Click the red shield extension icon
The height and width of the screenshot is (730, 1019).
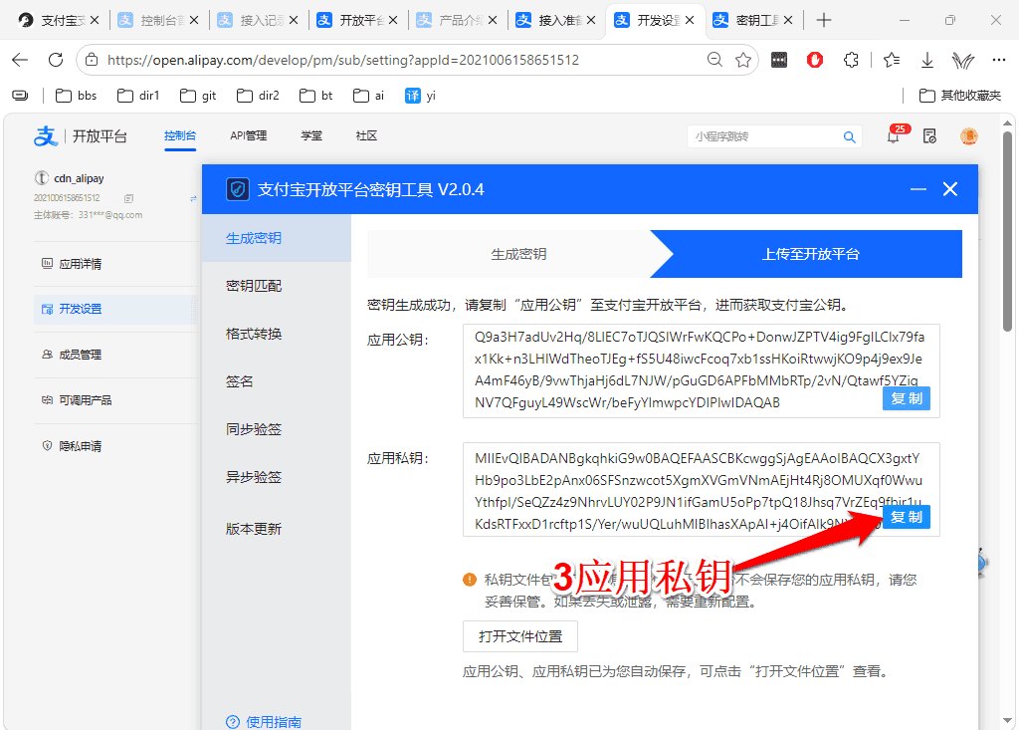point(815,60)
